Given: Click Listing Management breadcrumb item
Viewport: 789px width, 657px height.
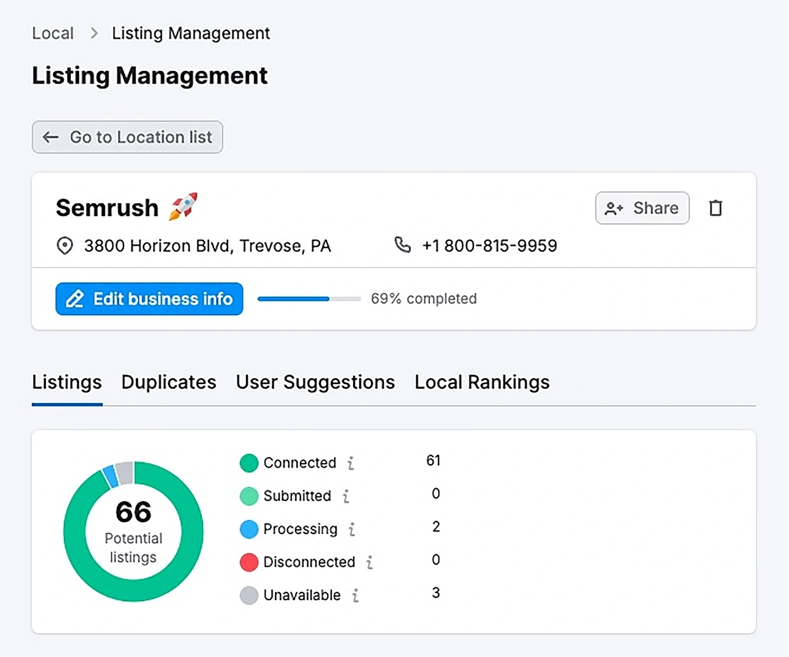Looking at the screenshot, I should click(191, 34).
